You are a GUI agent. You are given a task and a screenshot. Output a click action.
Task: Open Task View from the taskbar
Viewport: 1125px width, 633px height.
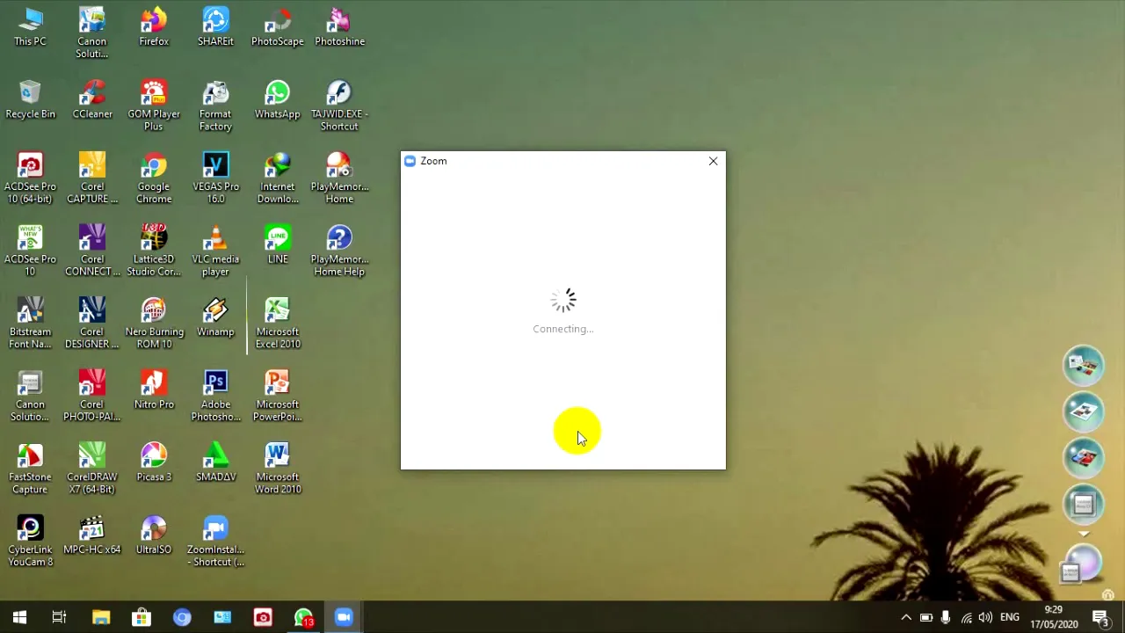pos(59,617)
